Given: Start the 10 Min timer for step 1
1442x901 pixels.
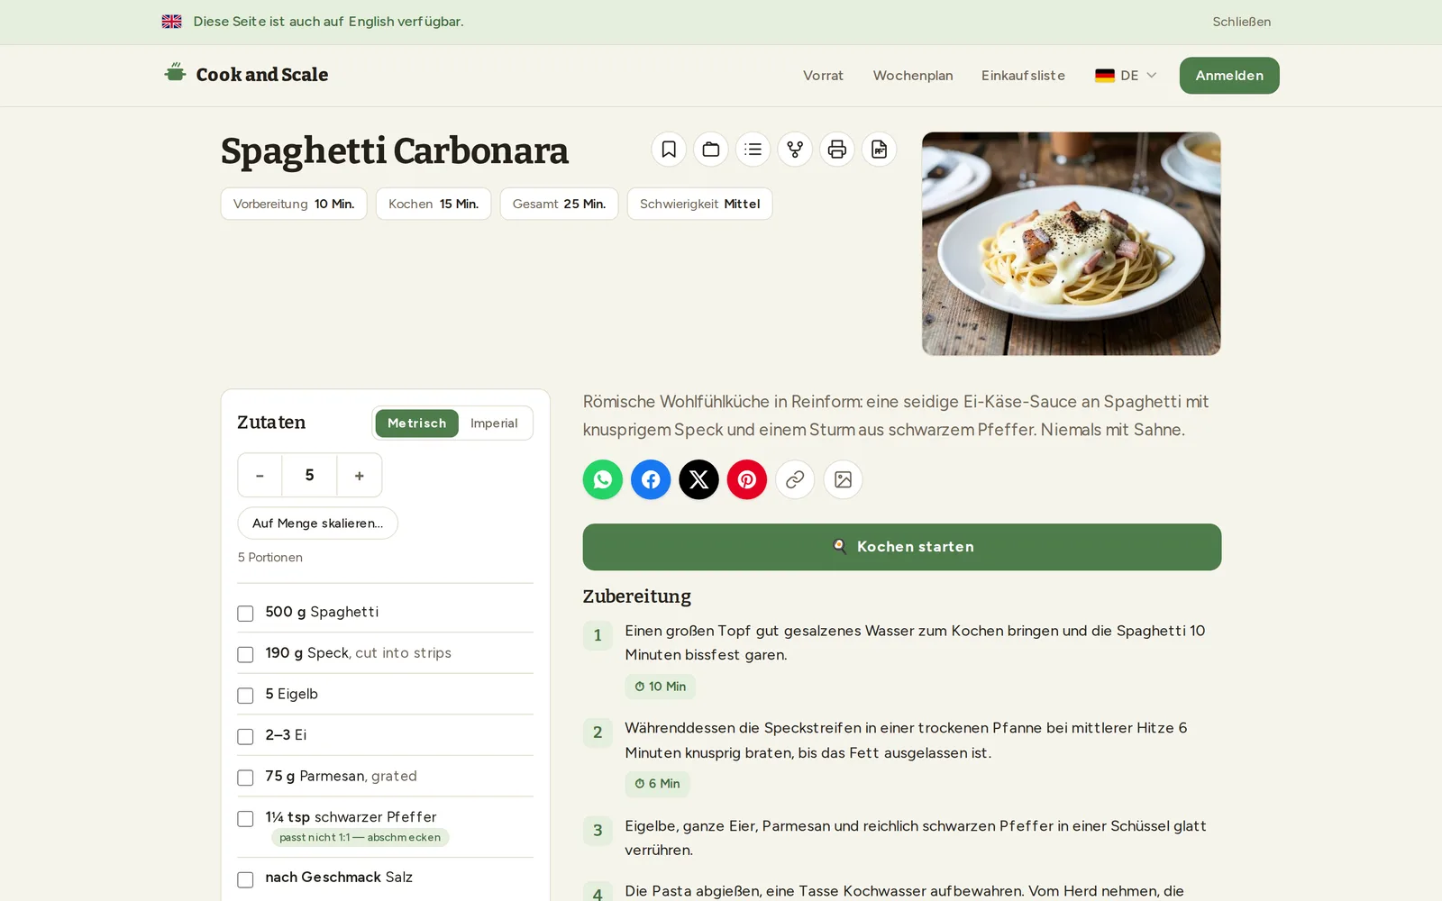Looking at the screenshot, I should point(661,687).
